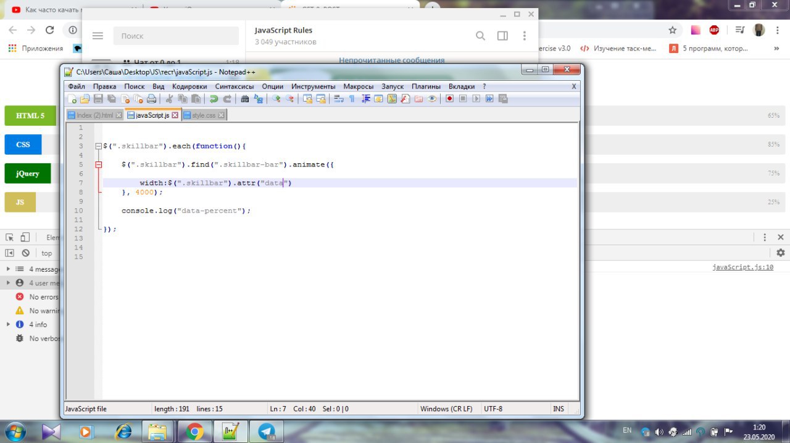Click the Redo arrow in Notepad++ toolbar
The image size is (790, 443).
227,99
